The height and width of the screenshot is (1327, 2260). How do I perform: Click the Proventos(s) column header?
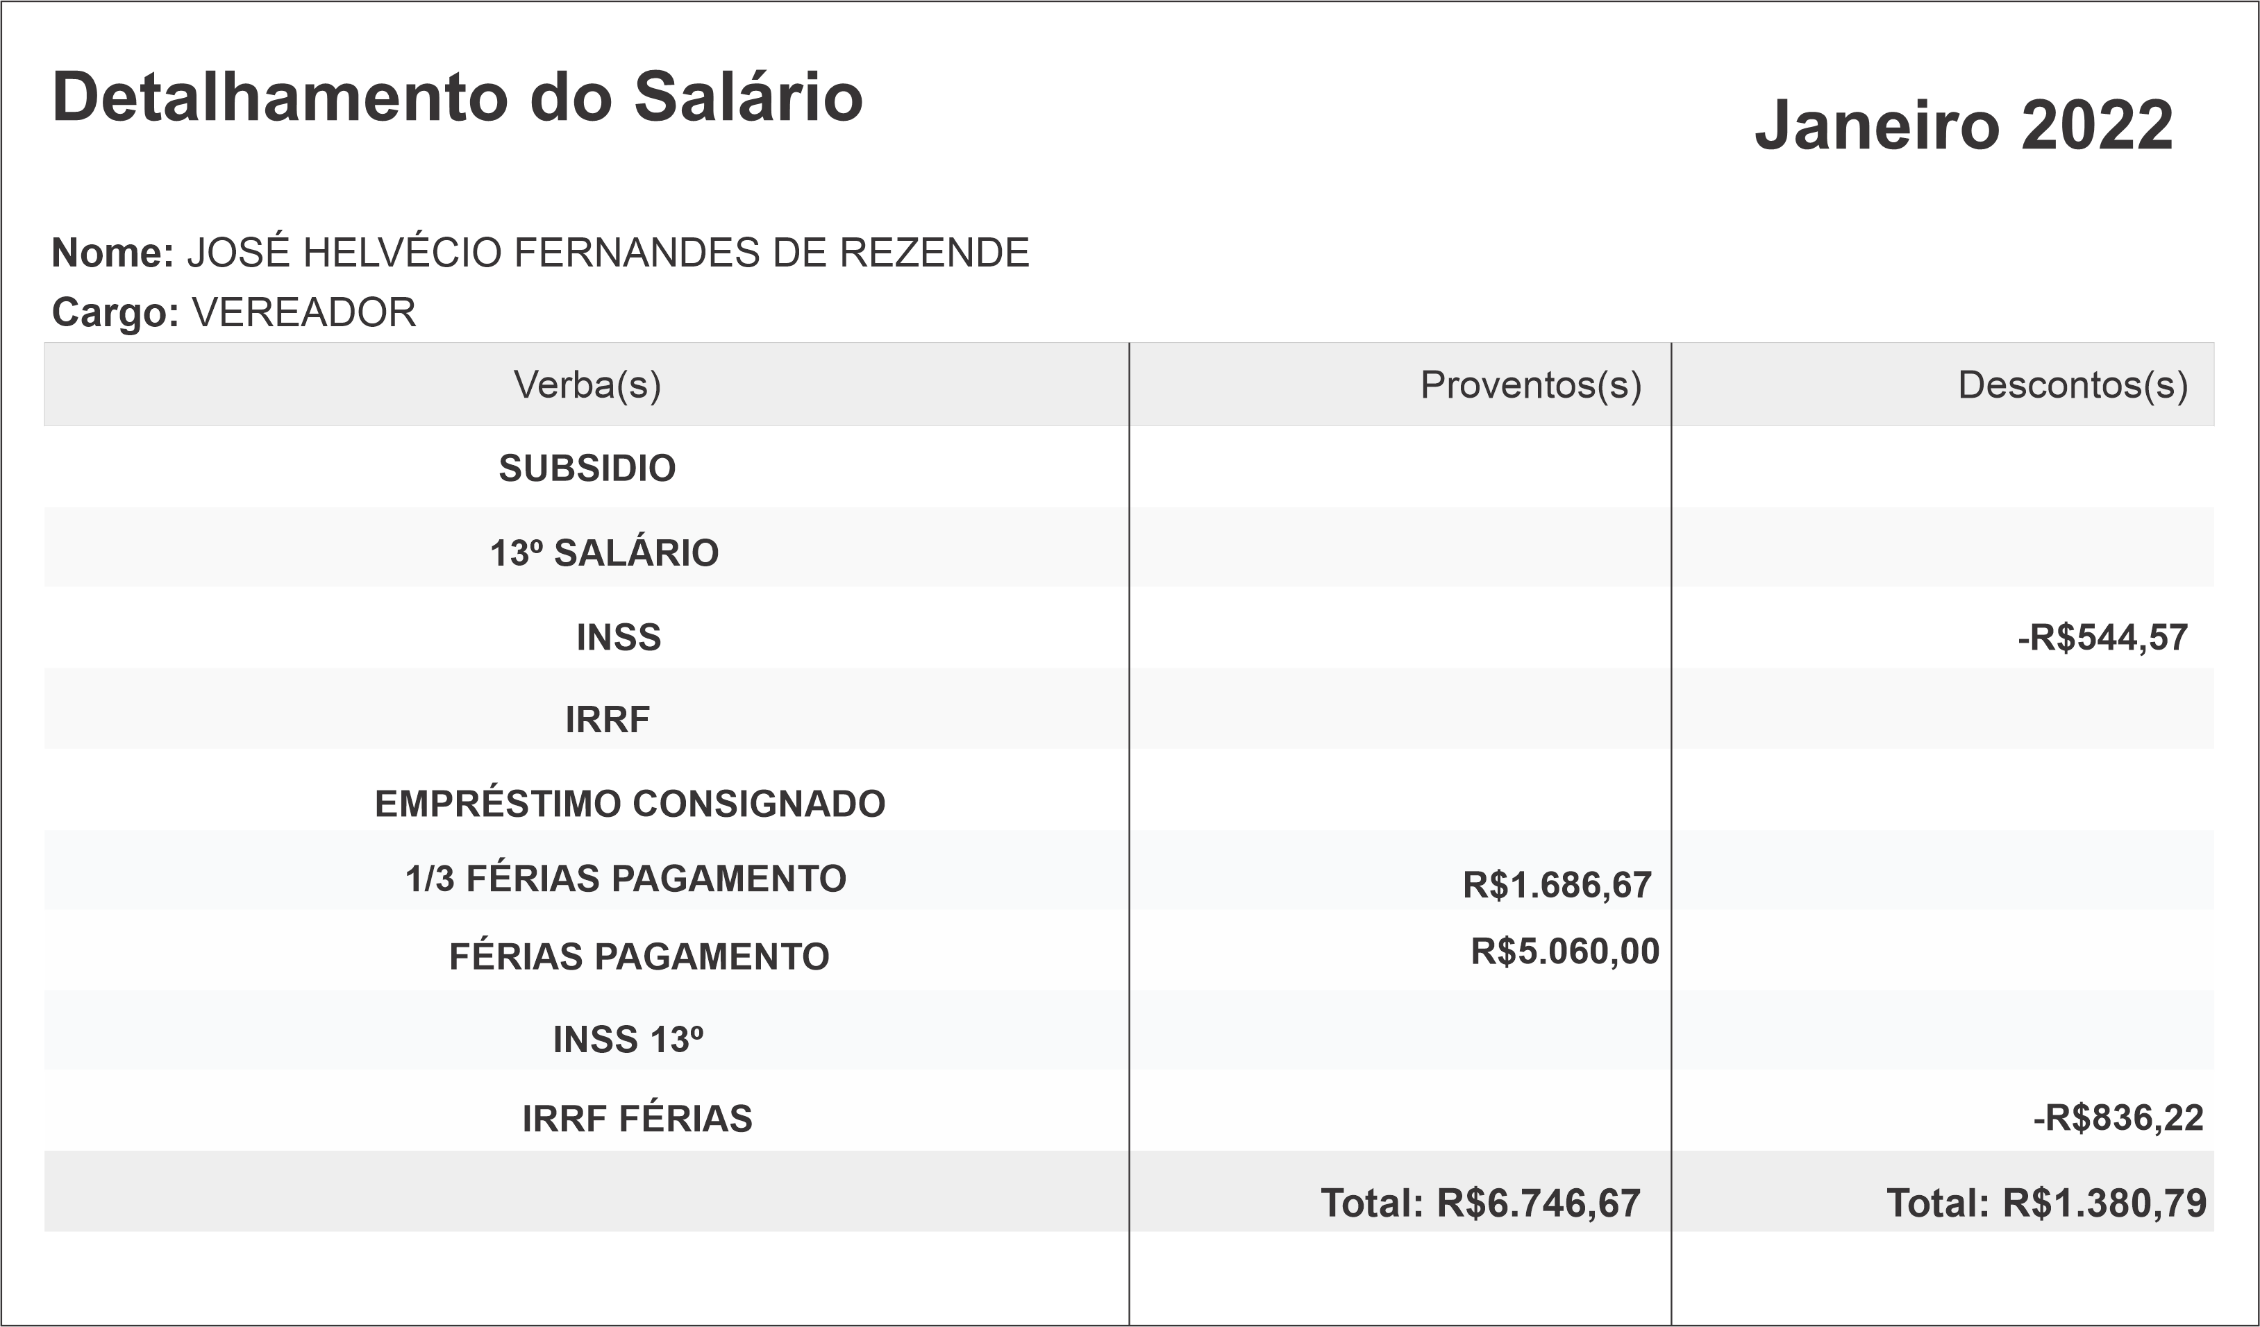coord(1530,384)
